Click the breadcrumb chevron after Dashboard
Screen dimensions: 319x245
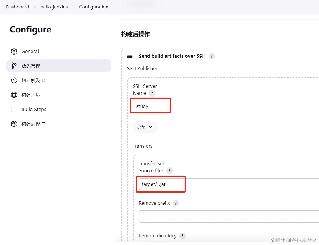click(x=35, y=7)
